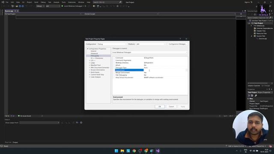This screenshot has height=154, width=274.
Task: Switch to the Source.cpp editor tab
Action: click(9, 11)
